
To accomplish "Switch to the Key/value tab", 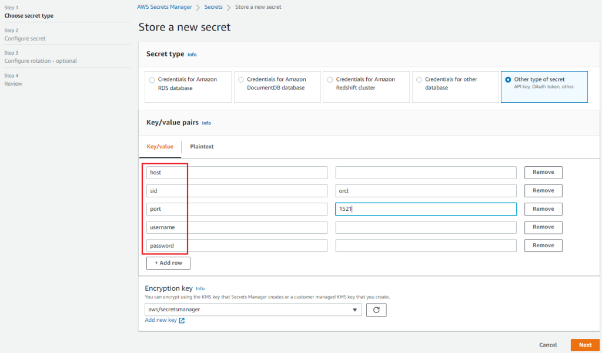I will pyautogui.click(x=160, y=146).
